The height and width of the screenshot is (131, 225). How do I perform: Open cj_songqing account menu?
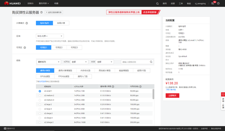200,4
